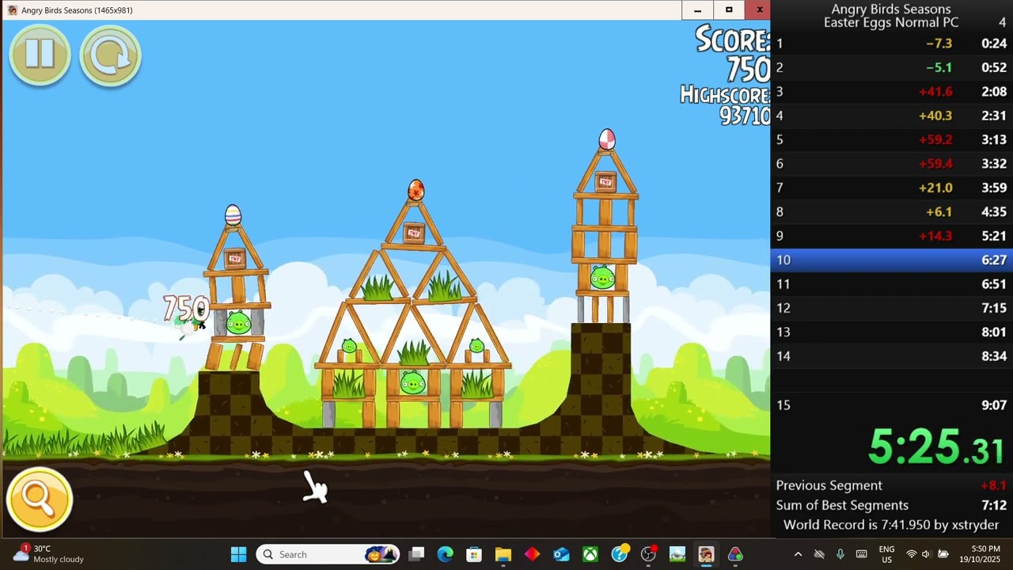Click the Sum of Best Segments row

[x=891, y=505]
